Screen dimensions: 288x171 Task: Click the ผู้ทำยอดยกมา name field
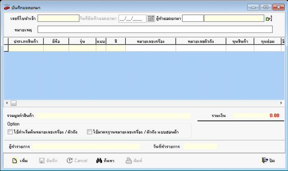tap(234, 18)
